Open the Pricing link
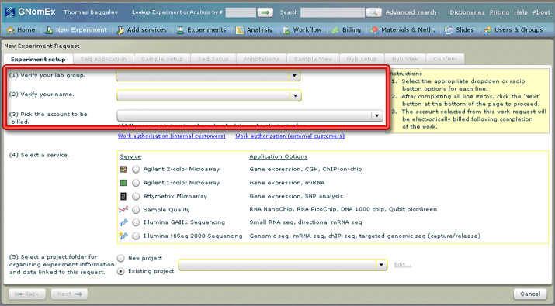 click(x=499, y=12)
